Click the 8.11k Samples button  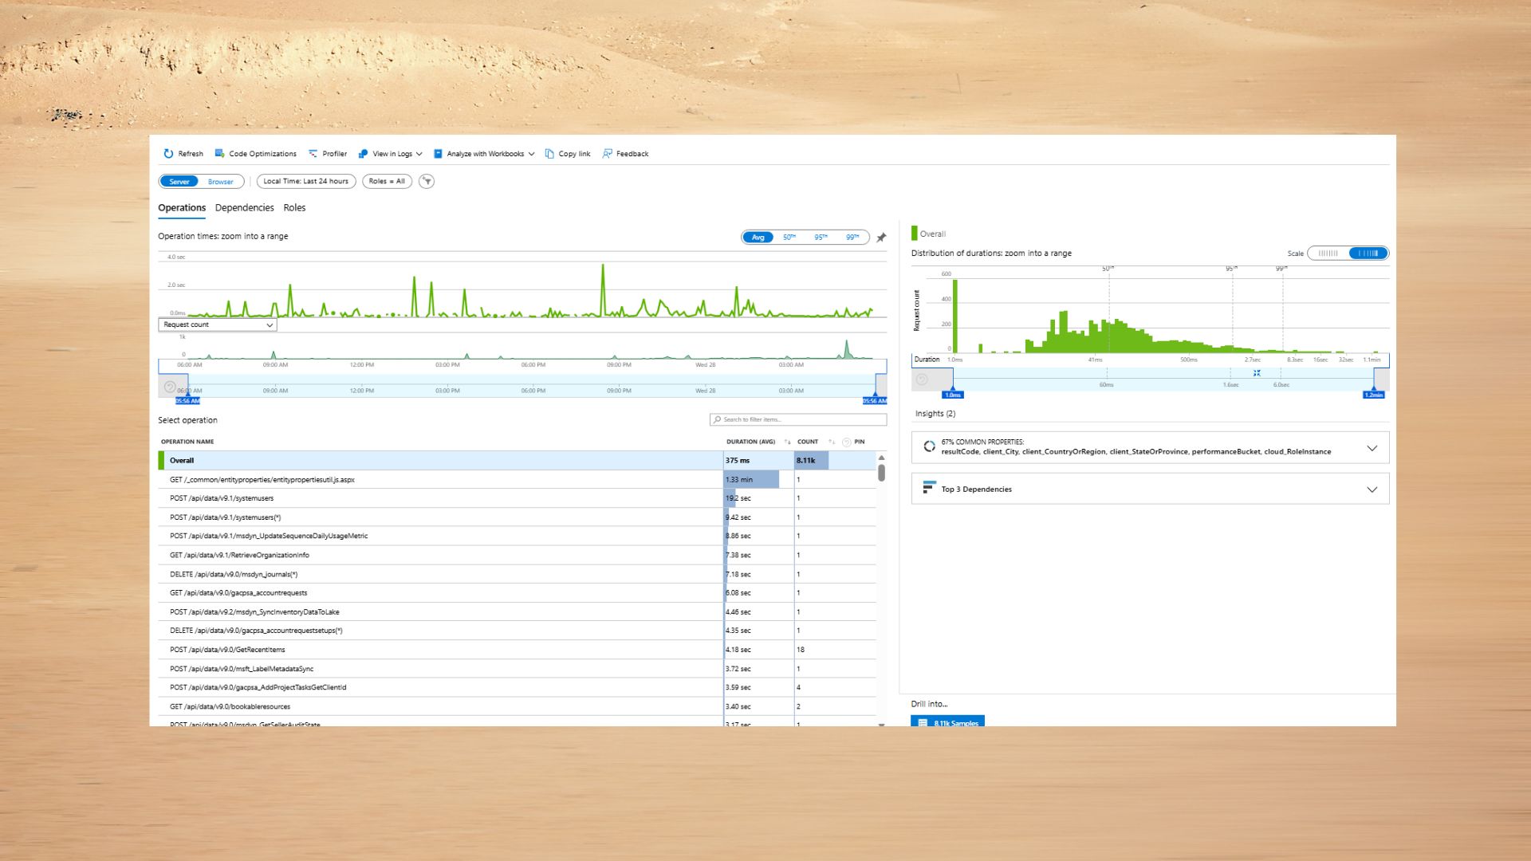[947, 722]
